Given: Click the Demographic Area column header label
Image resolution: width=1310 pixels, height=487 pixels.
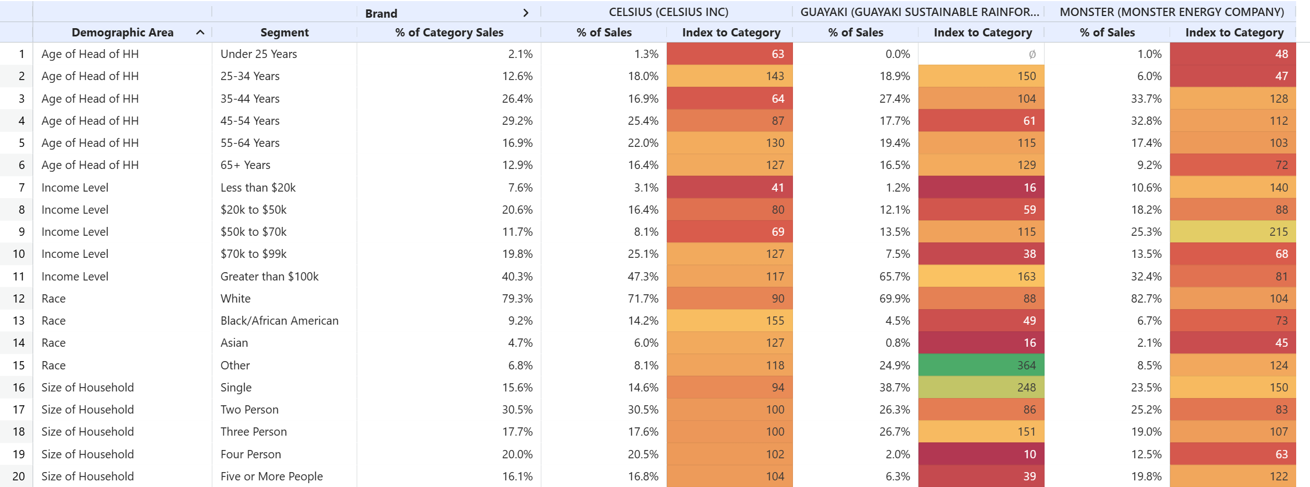Looking at the screenshot, I should [122, 33].
